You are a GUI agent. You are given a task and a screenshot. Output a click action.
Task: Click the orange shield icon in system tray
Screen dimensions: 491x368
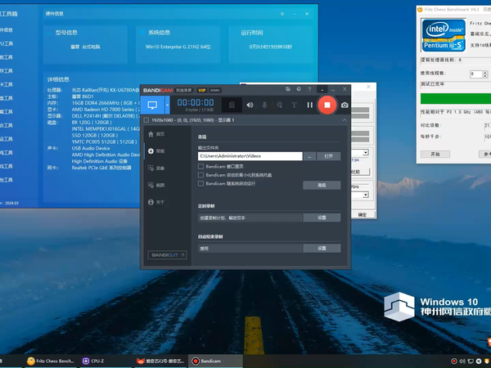[487, 361]
